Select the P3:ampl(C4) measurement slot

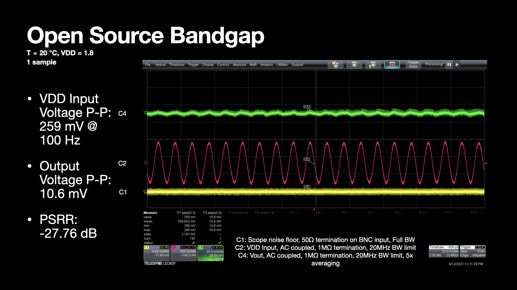pos(238,213)
